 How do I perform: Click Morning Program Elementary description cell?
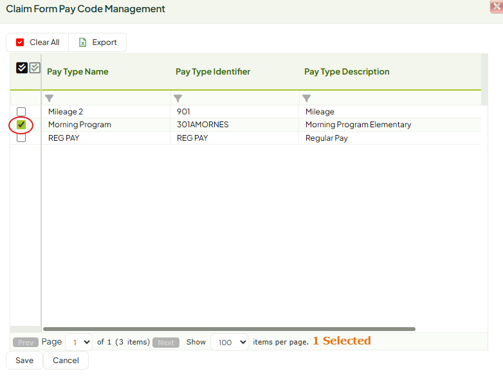(390, 125)
